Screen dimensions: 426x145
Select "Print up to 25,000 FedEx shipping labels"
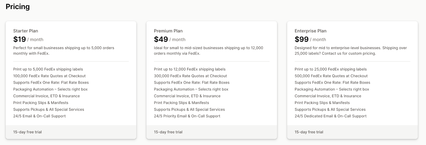coord(330,69)
